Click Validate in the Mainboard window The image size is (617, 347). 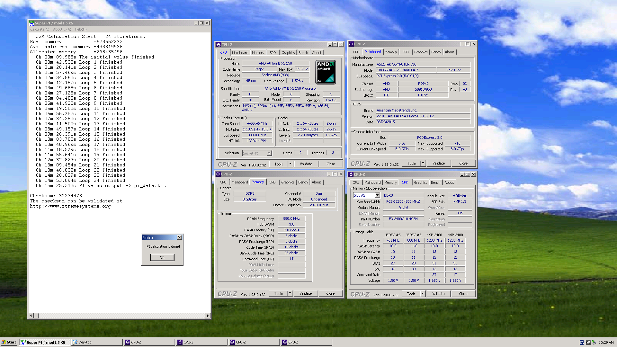(439, 163)
